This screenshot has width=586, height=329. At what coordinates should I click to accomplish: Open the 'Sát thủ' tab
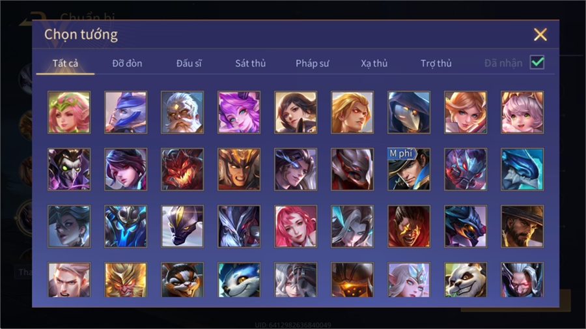(251, 63)
